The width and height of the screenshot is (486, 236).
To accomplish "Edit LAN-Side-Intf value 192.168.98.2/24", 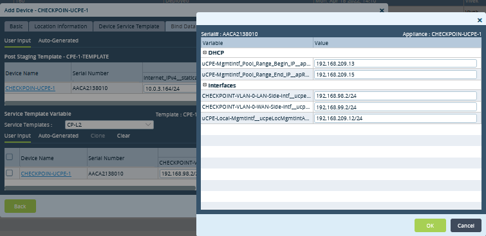I will tap(395, 96).
